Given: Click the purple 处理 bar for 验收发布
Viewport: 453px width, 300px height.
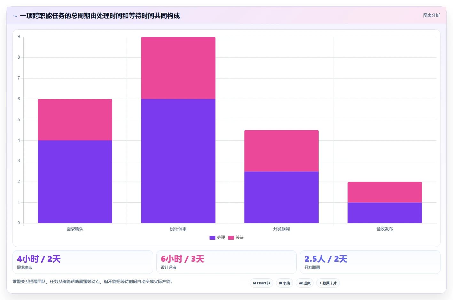Looking at the screenshot, I should (x=385, y=213).
